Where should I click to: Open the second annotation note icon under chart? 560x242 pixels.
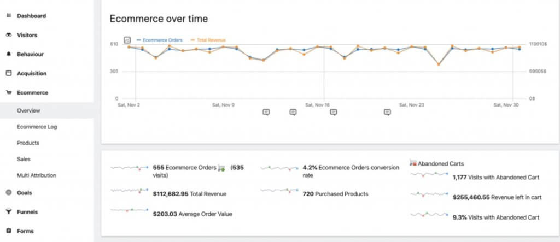(293, 112)
